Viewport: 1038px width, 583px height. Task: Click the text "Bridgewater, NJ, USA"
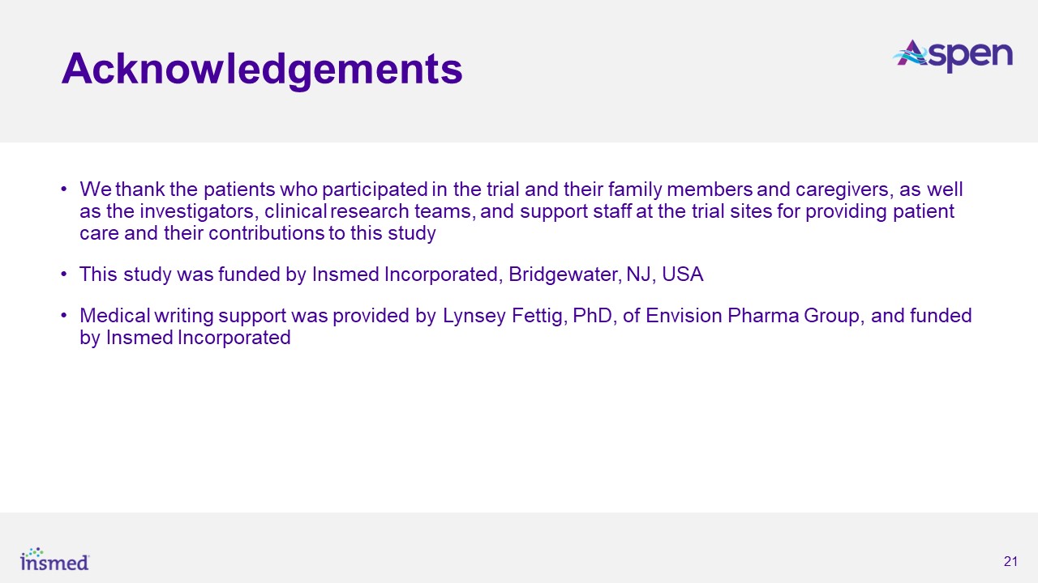(606, 274)
